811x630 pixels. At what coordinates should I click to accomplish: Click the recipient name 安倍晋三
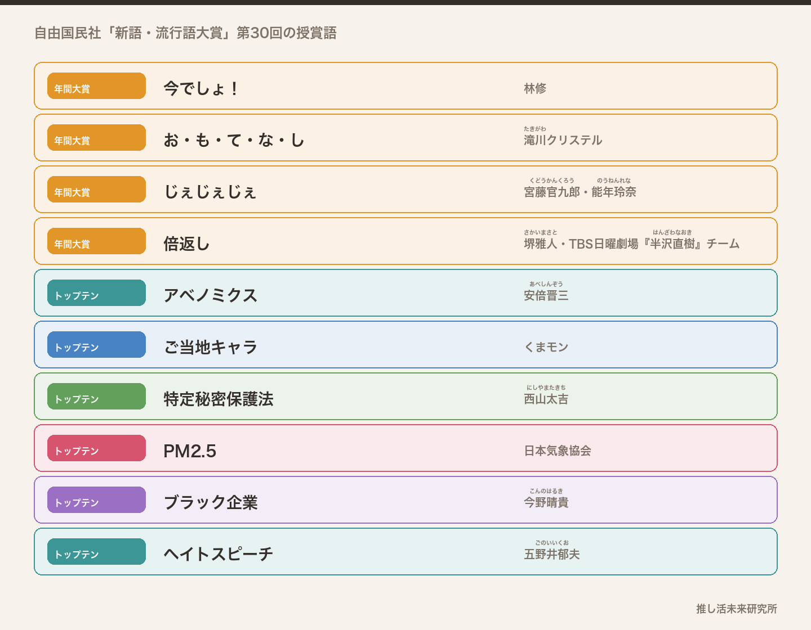coord(546,295)
